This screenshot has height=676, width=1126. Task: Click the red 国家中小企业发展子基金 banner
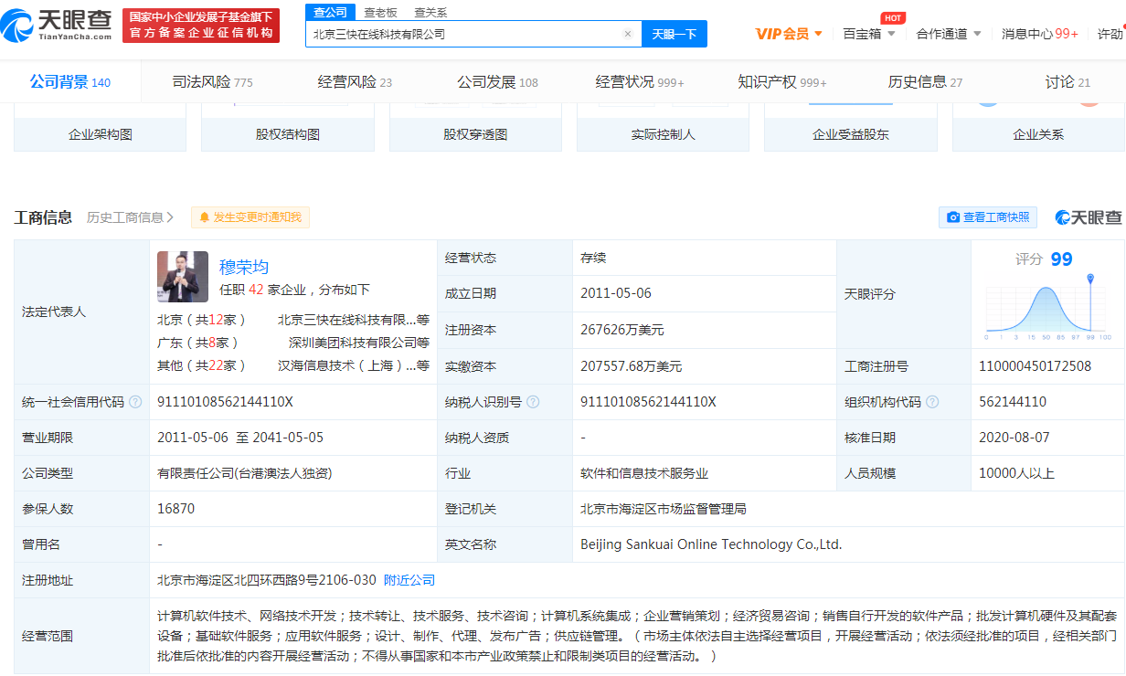(x=201, y=25)
